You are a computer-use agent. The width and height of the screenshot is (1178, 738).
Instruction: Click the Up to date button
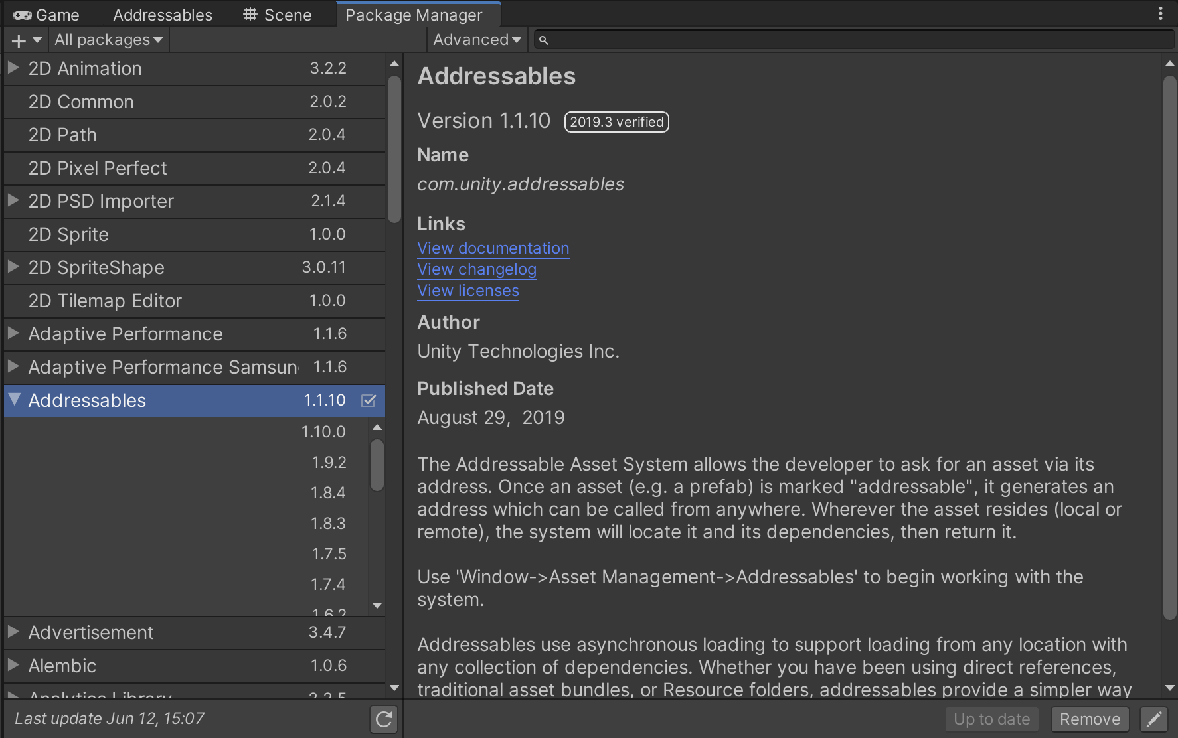point(992,719)
